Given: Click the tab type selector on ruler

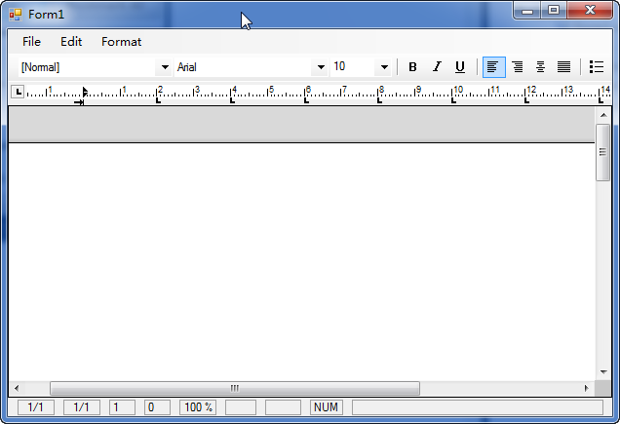Looking at the screenshot, I should pos(18,92).
